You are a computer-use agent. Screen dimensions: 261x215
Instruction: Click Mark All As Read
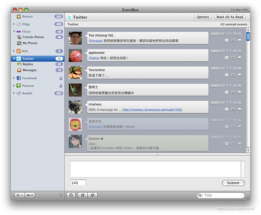point(230,17)
